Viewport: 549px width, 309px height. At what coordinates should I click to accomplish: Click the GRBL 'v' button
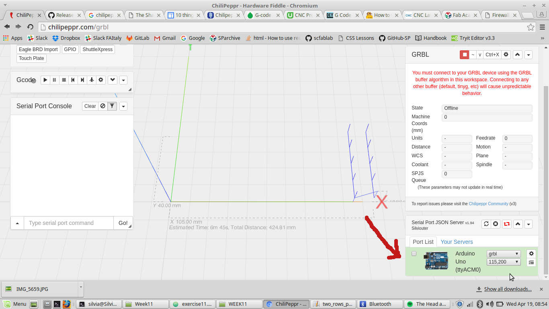click(480, 55)
